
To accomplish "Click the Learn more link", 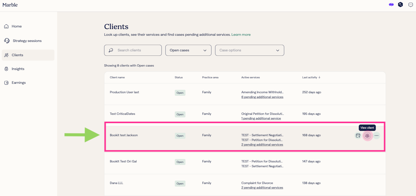I will [241, 35].
